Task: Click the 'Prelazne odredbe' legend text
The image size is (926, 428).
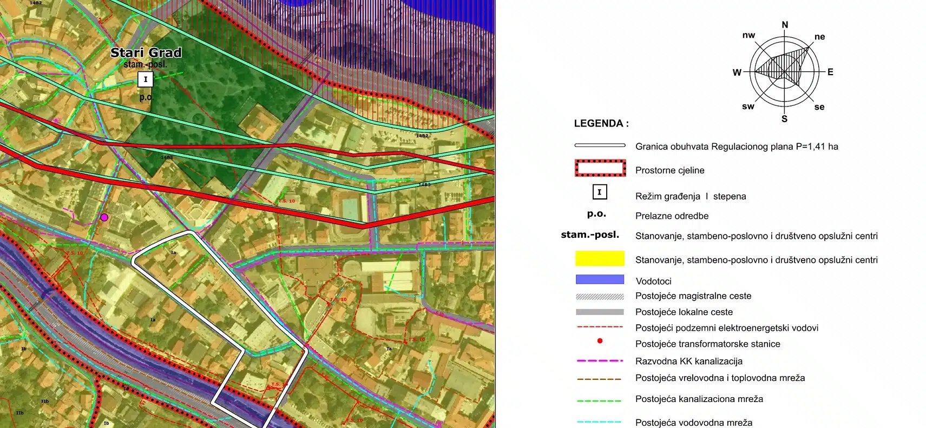Action: 672,216
